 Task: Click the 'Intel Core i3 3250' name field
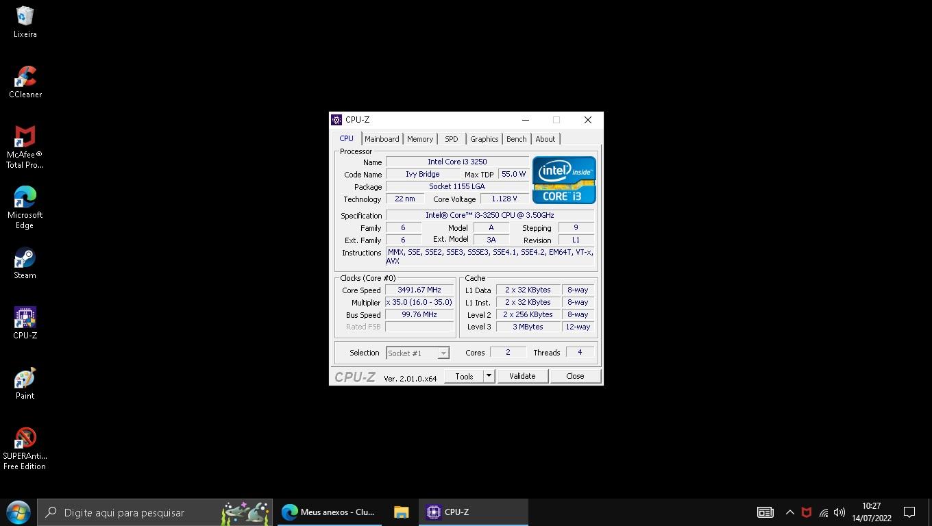pyautogui.click(x=457, y=162)
